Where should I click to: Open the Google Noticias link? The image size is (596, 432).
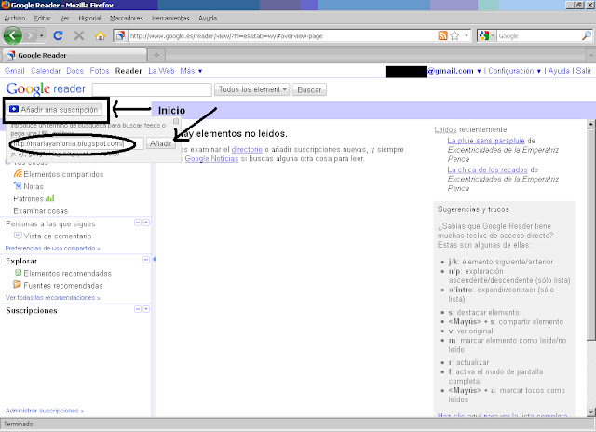coord(211,159)
